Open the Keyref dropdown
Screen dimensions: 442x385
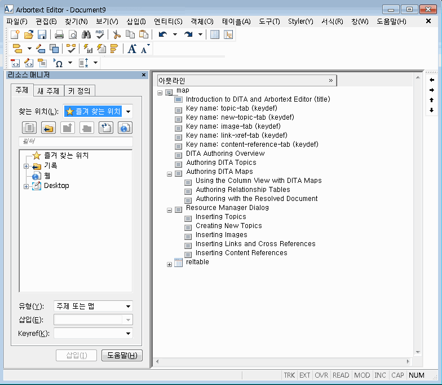point(129,333)
